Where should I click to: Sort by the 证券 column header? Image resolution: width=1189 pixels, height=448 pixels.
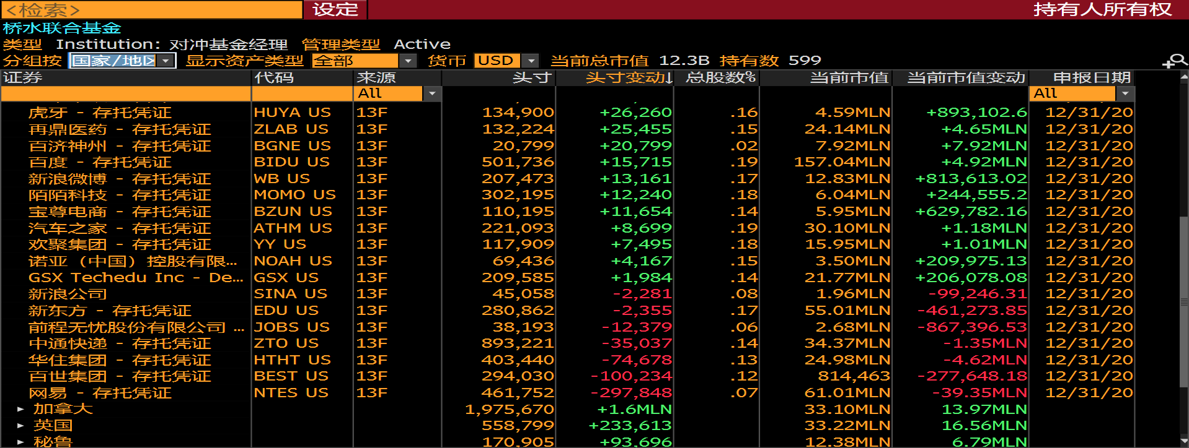coord(126,77)
